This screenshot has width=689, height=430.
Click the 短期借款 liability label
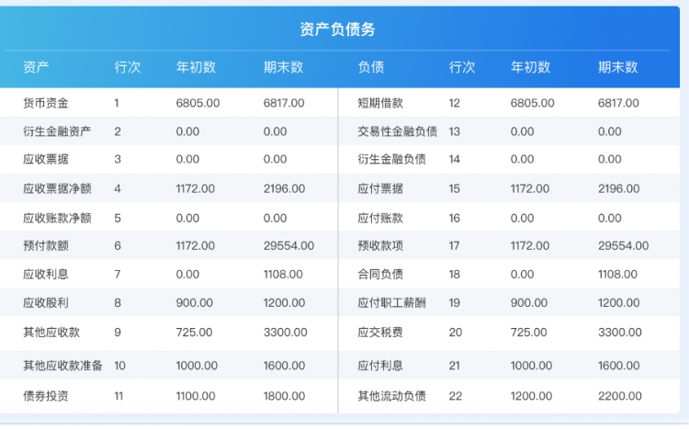(x=380, y=103)
